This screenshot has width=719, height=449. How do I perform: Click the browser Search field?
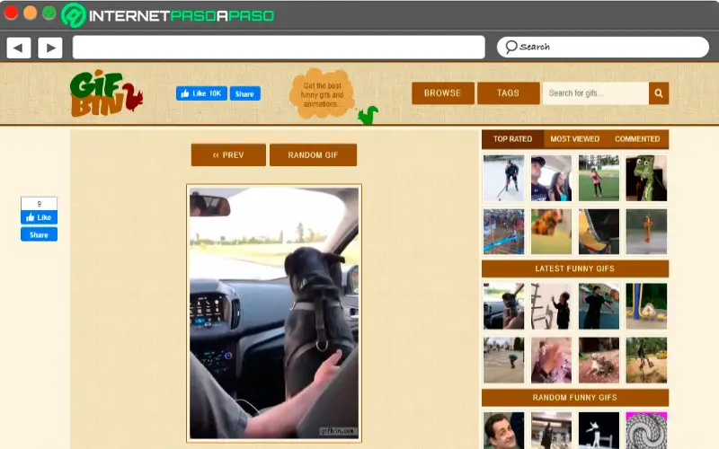click(x=602, y=47)
